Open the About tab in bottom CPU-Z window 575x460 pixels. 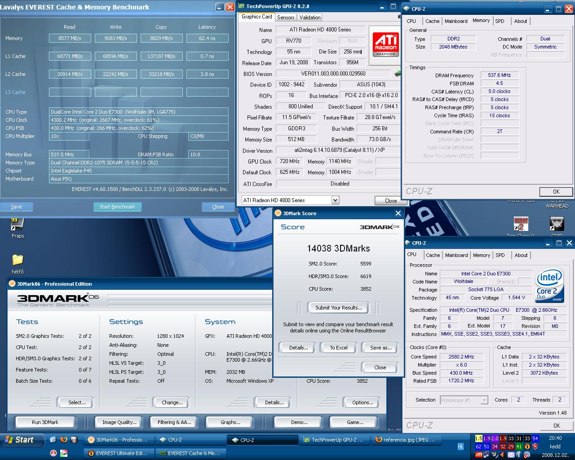coord(521,255)
